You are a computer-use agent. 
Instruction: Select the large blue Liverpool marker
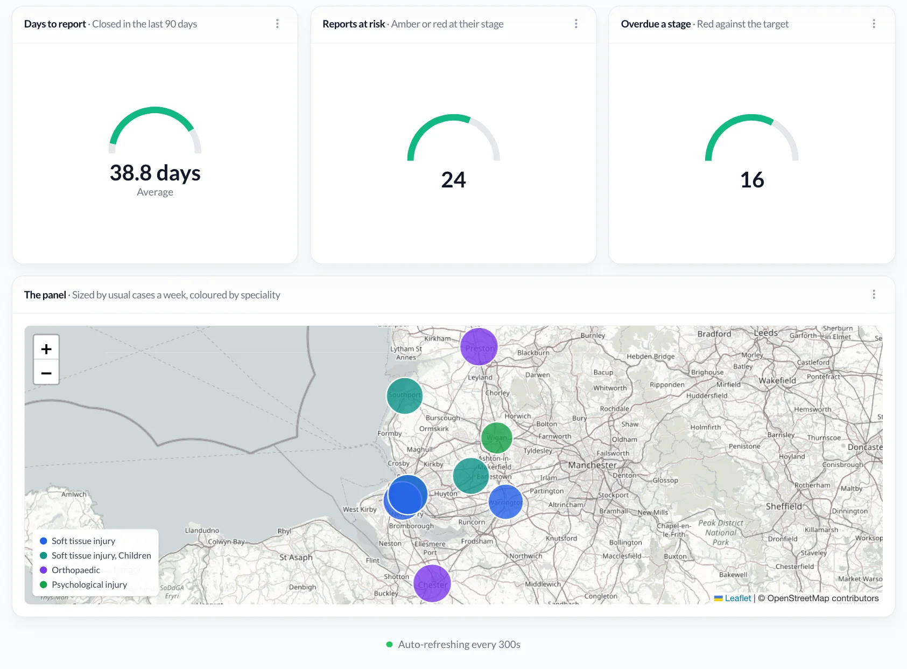tap(407, 495)
